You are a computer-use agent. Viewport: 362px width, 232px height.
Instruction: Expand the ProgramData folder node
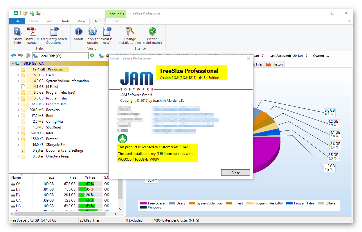pyautogui.click(x=18, y=104)
